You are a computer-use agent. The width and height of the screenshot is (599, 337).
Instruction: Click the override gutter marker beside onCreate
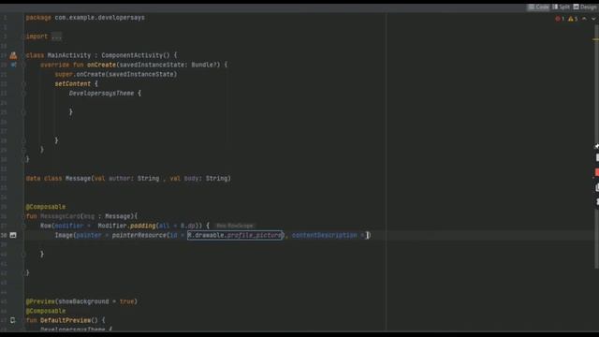click(13, 65)
